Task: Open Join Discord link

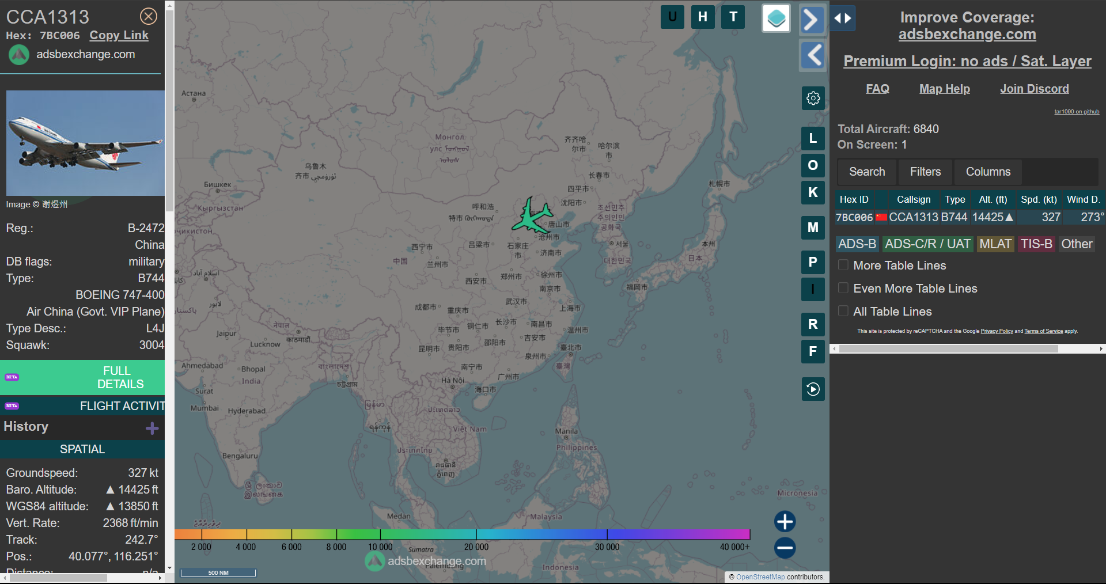Action: click(x=1034, y=89)
